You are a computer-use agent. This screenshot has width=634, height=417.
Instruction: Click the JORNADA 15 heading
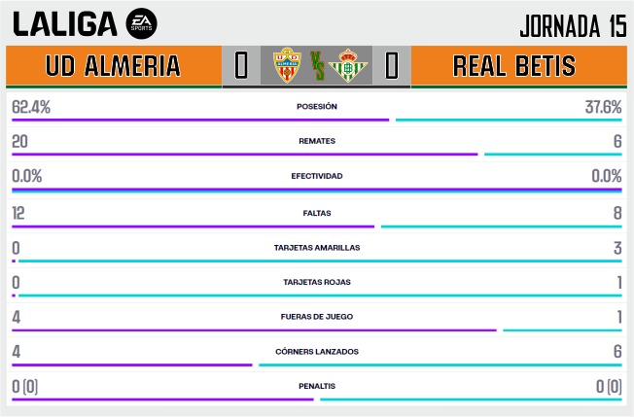click(573, 26)
